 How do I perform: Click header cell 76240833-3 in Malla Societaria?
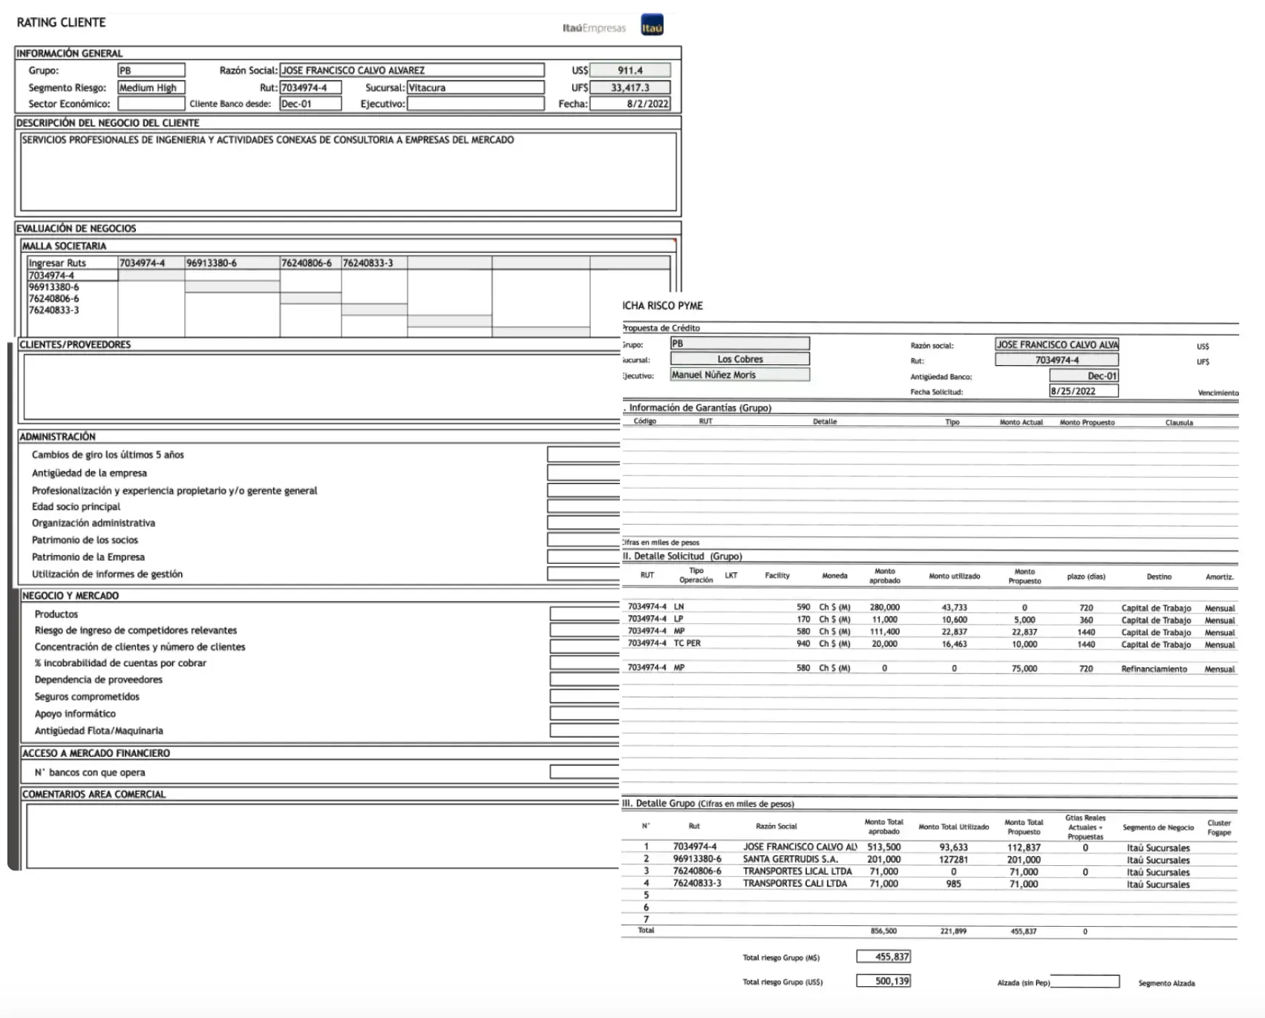point(374,263)
